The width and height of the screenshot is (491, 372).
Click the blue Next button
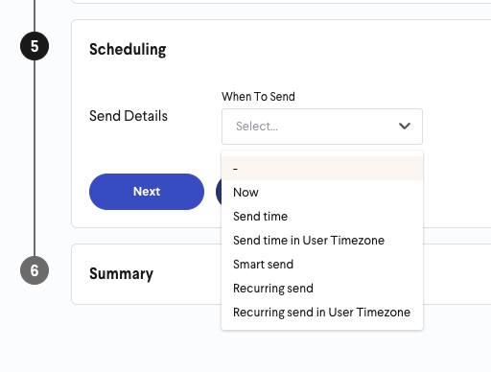pyautogui.click(x=147, y=192)
